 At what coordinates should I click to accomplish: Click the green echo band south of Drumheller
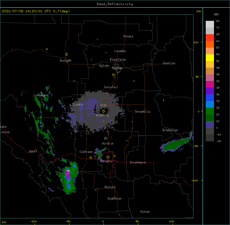[176, 144]
